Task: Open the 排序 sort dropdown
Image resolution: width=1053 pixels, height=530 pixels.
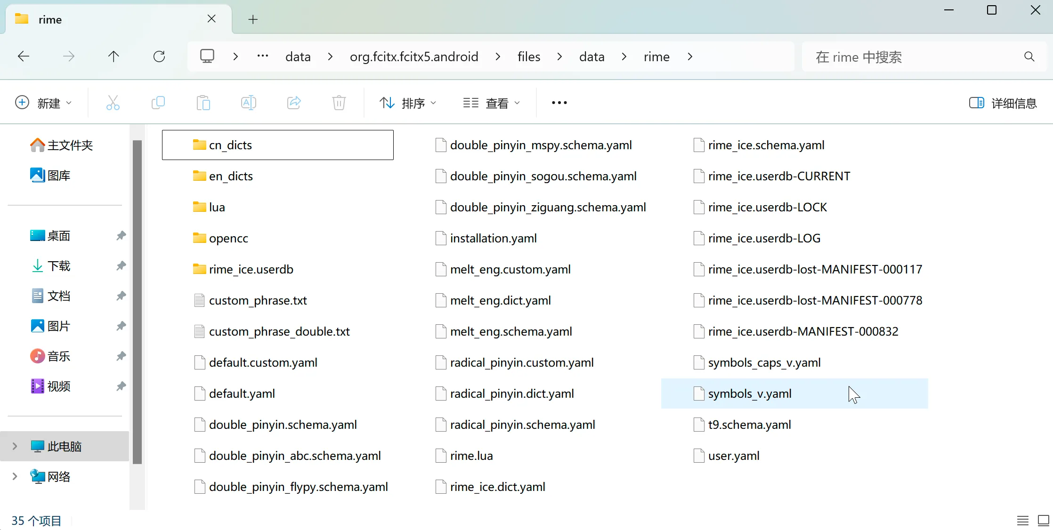Action: tap(408, 103)
